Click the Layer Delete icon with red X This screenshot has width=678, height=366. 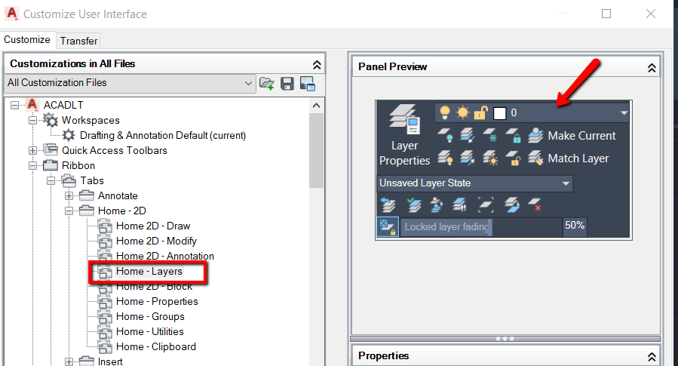(x=535, y=205)
